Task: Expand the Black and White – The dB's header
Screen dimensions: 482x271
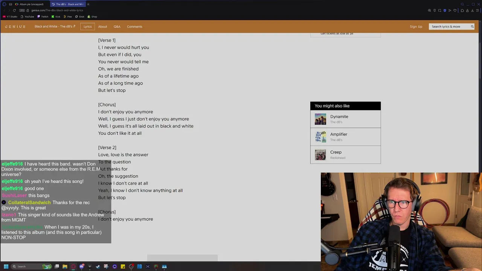Action: (x=55, y=26)
